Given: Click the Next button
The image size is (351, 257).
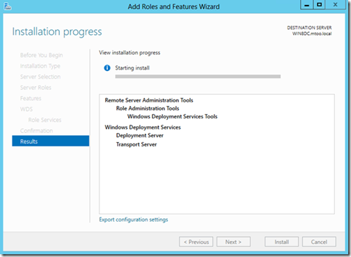Looking at the screenshot, I should [233, 242].
